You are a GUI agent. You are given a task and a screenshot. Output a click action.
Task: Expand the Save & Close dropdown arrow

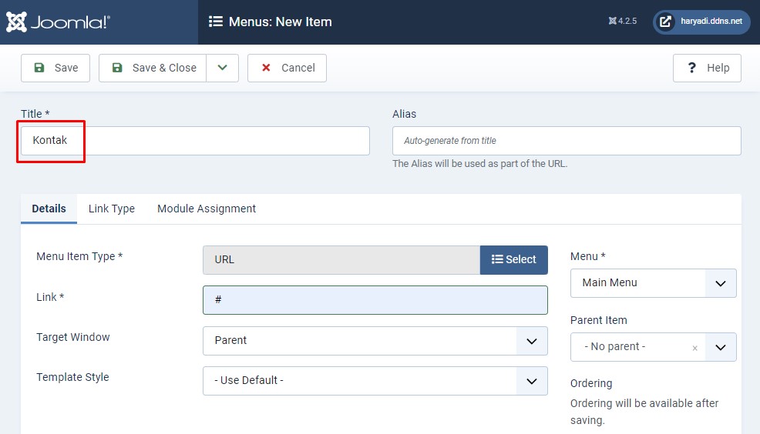point(222,68)
